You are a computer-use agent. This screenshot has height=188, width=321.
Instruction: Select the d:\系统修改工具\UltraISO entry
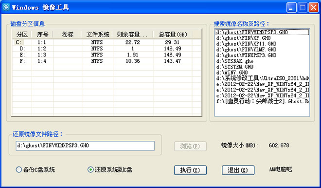[x=263, y=78]
